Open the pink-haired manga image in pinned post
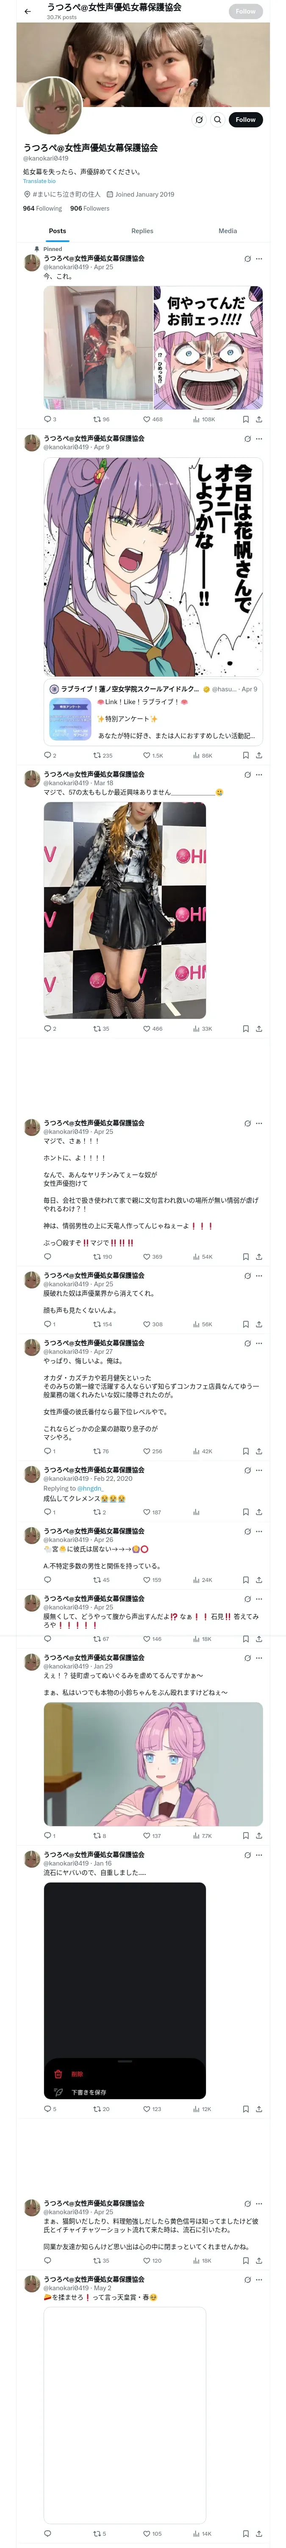286x2548 pixels. point(208,347)
